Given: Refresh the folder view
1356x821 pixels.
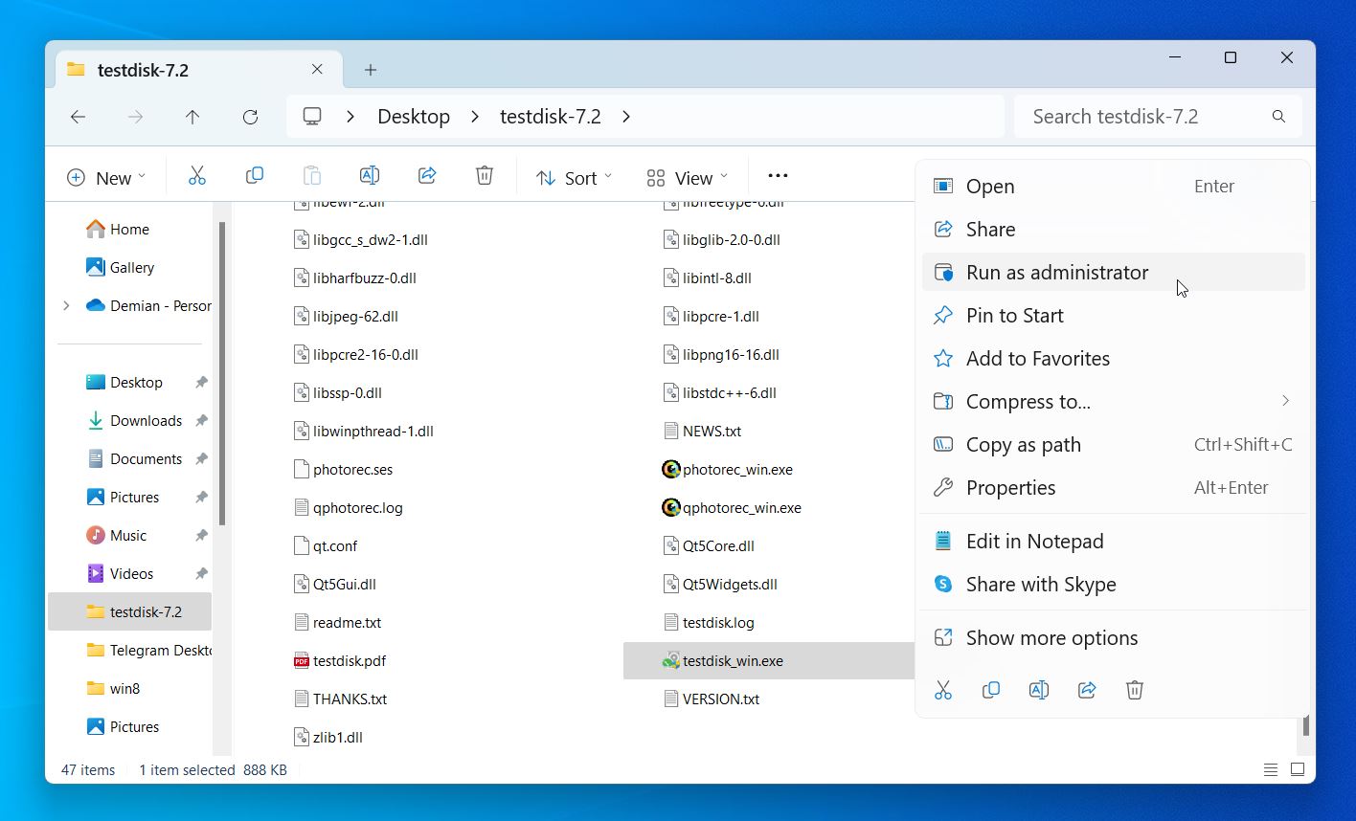Looking at the screenshot, I should 250,117.
